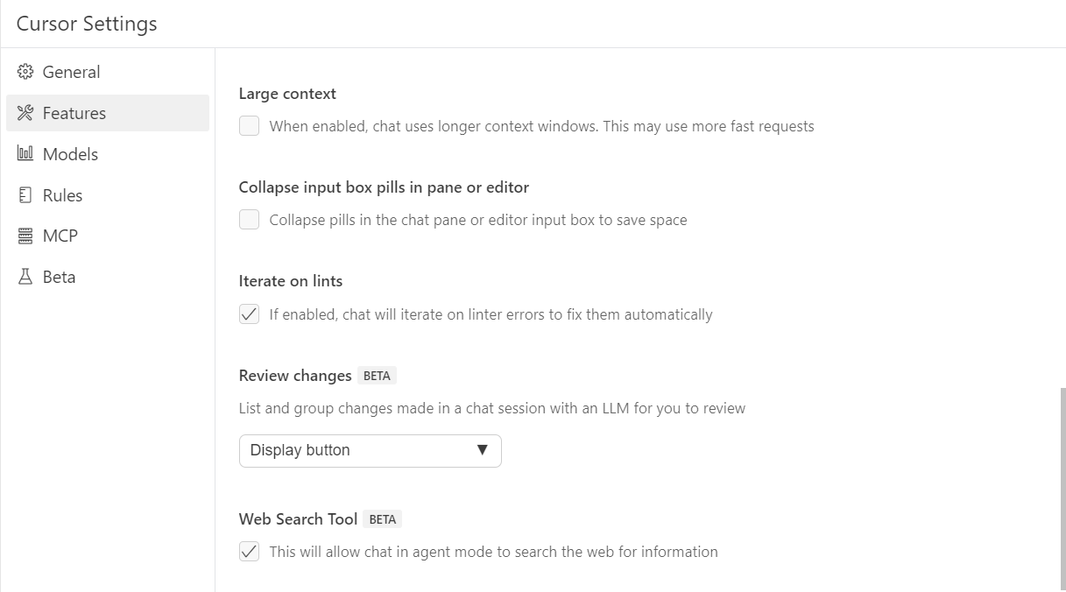Click the MCP server icon

(x=25, y=236)
